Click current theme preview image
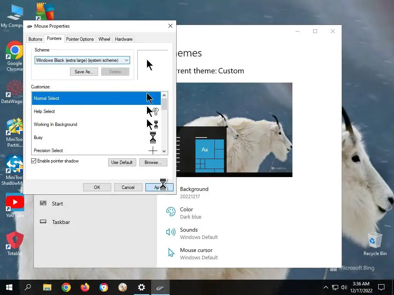The image size is (394, 295). click(x=234, y=130)
